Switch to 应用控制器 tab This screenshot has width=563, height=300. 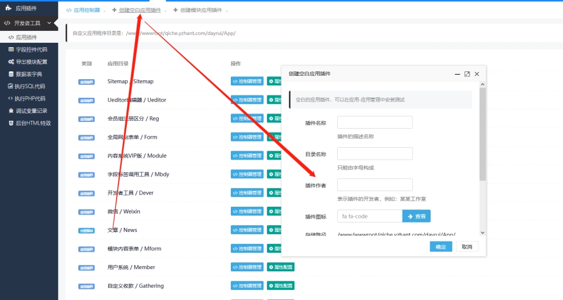pos(83,10)
